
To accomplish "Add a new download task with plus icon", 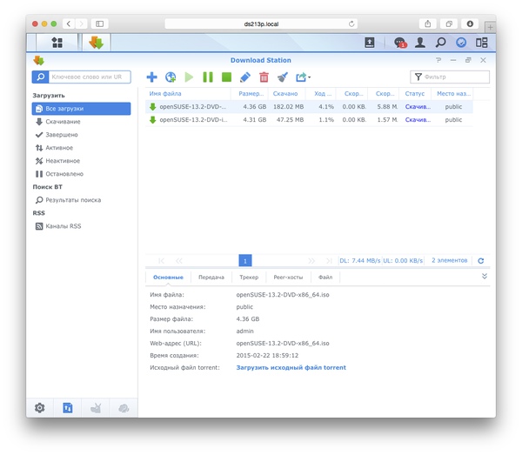I will [151, 77].
